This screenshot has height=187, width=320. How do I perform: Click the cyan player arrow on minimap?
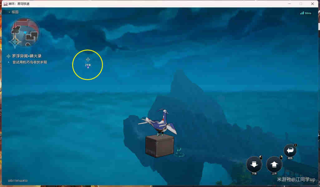pos(25,32)
